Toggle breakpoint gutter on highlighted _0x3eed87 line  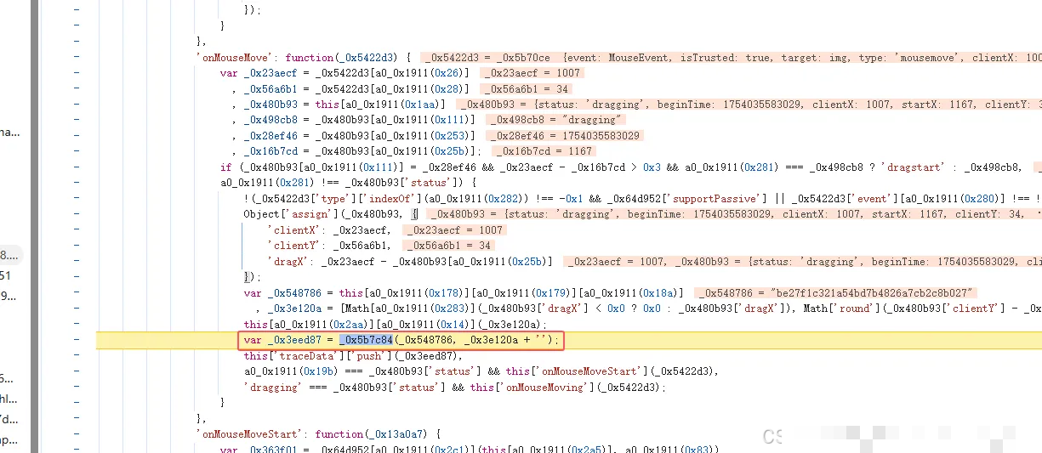[77, 341]
